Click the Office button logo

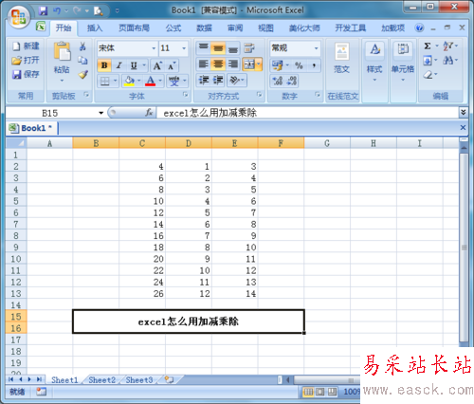click(18, 16)
